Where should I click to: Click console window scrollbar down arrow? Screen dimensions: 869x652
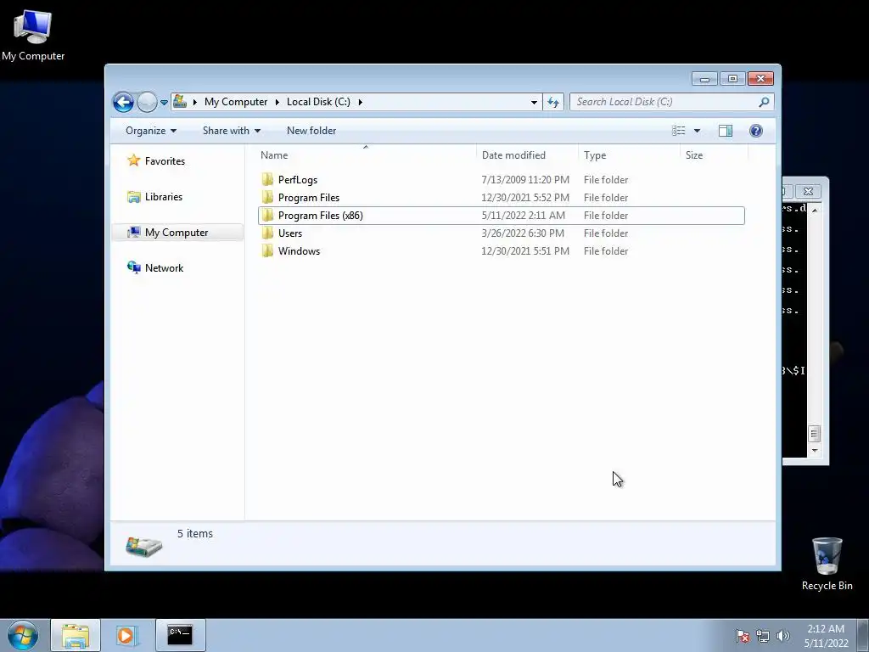814,451
